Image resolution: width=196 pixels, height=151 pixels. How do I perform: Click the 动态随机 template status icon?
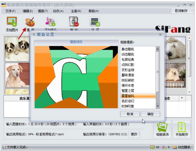[x=175, y=147]
